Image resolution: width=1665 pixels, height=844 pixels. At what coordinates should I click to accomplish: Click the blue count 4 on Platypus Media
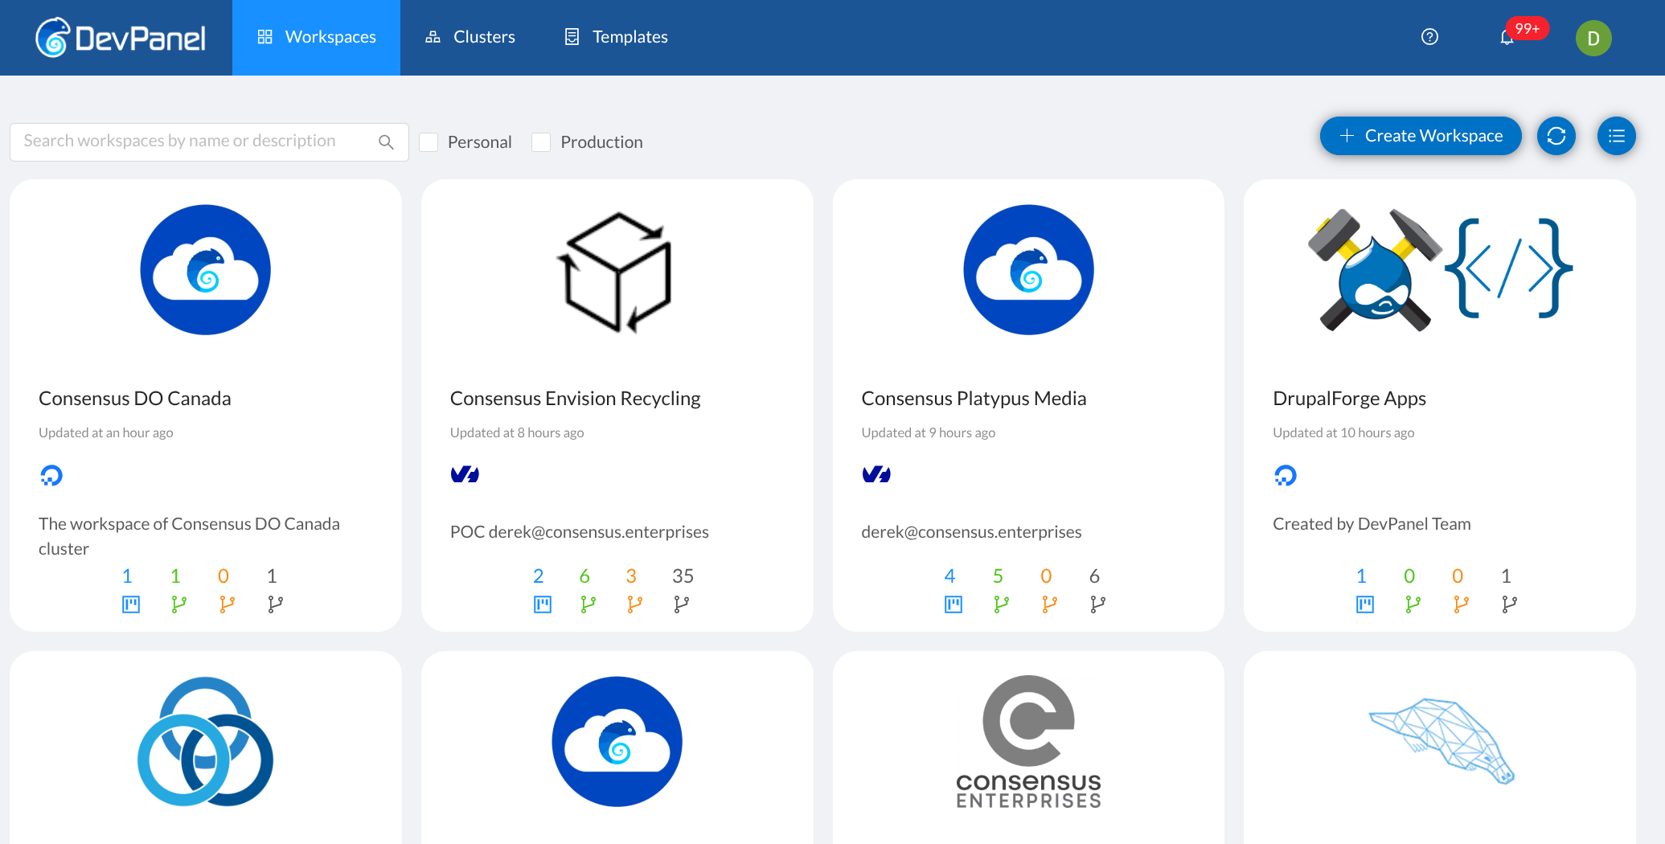[x=949, y=576]
